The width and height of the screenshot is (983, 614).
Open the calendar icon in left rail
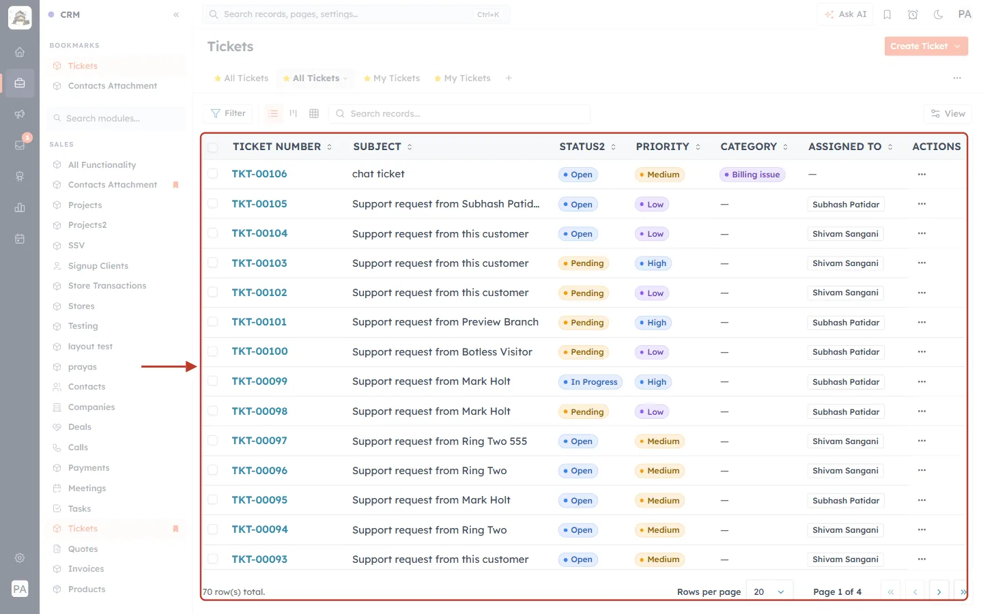(20, 239)
